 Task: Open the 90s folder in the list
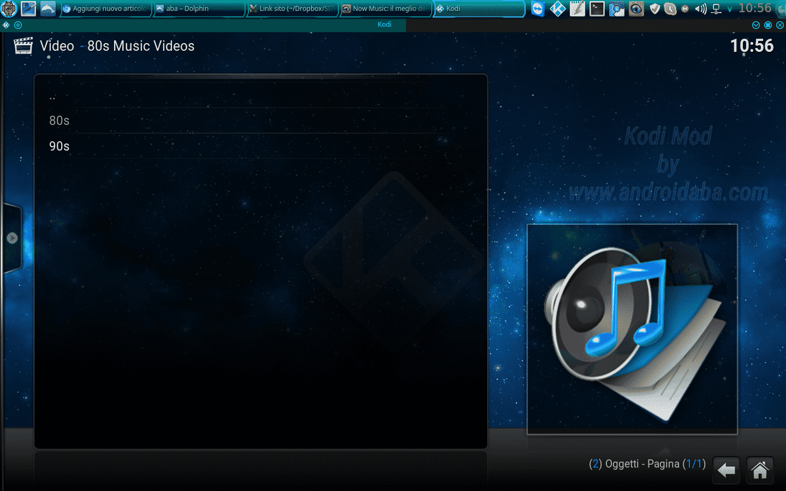(260, 146)
